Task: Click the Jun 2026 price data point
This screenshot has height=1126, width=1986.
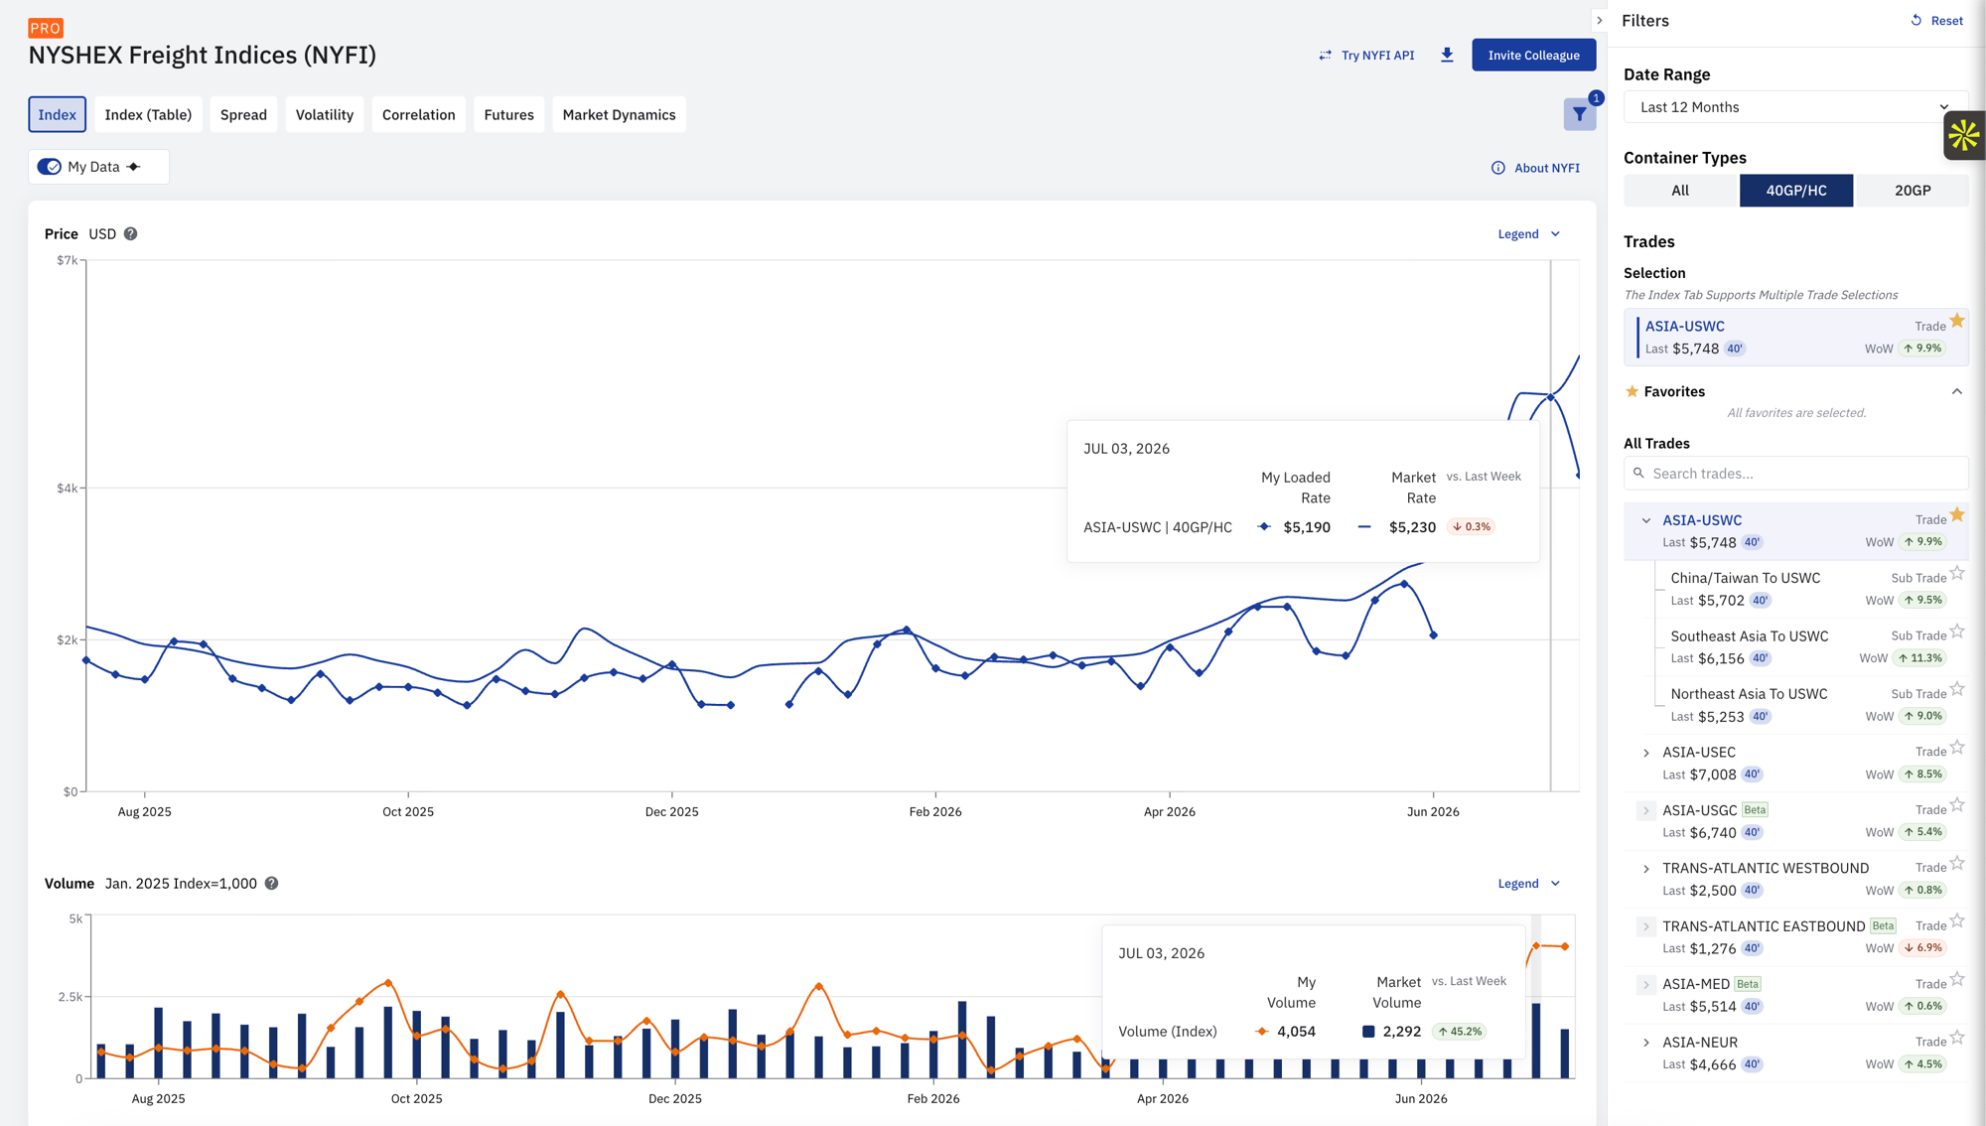Action: tap(1433, 635)
